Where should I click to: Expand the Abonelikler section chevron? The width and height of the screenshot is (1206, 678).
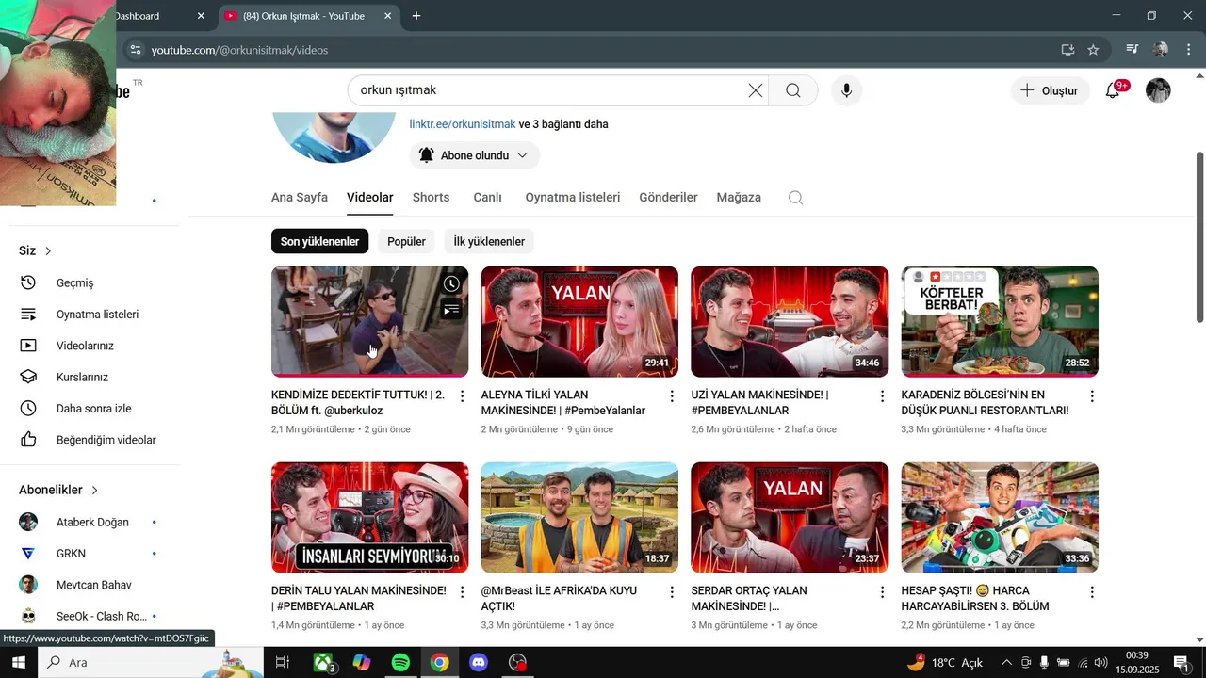click(94, 491)
